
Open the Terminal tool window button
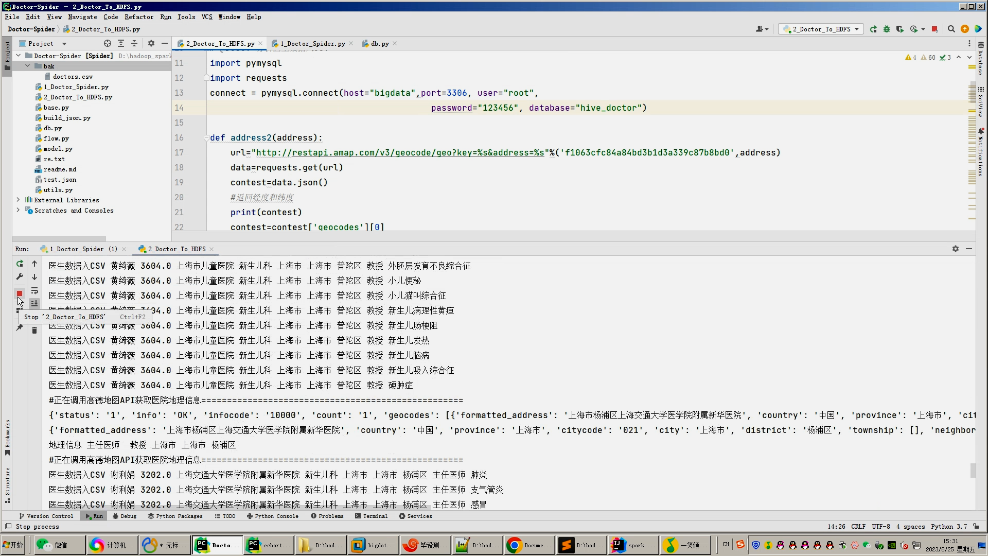371,516
